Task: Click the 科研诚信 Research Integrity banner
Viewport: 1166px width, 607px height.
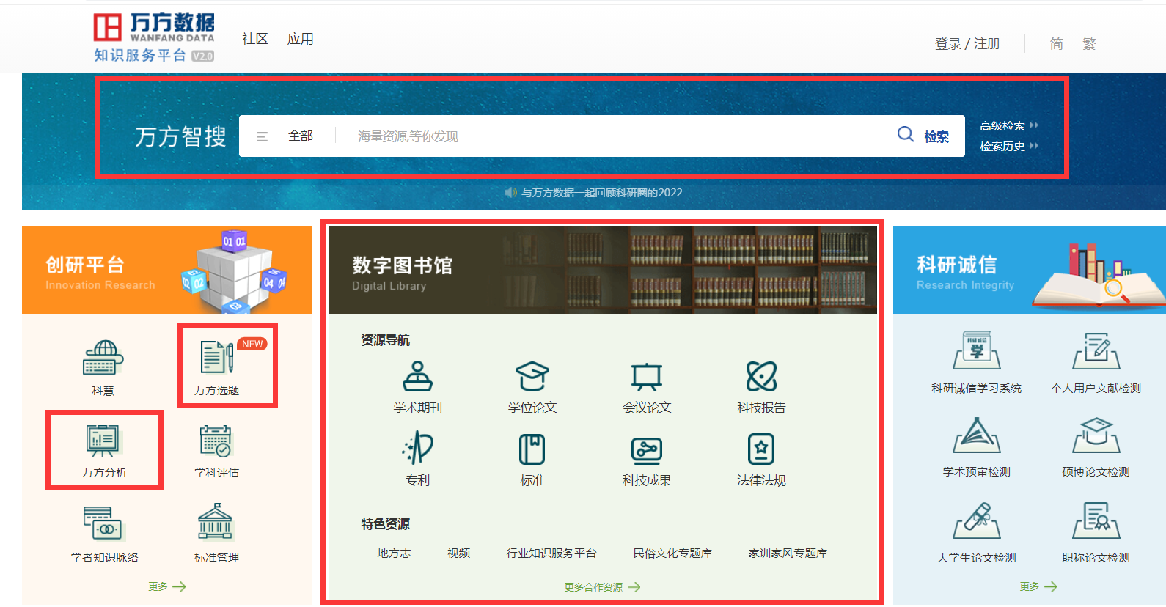Action: point(1030,271)
